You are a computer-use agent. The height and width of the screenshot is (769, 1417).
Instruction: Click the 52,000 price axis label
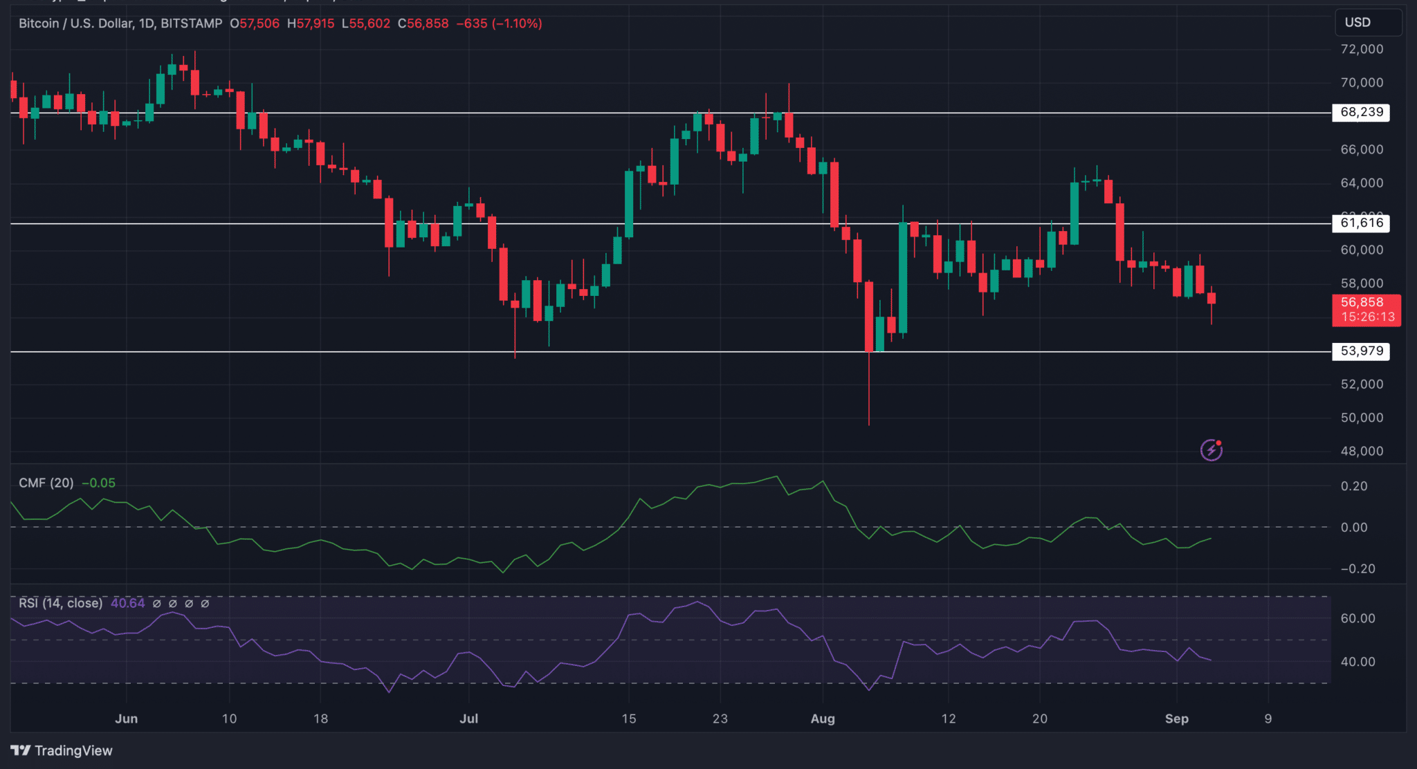pos(1362,384)
